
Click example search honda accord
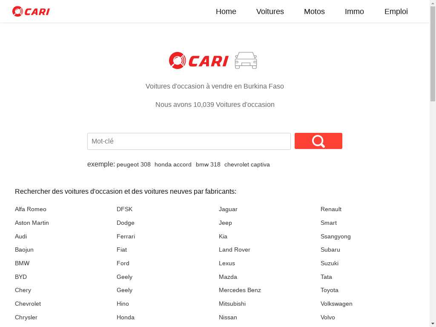pos(173,165)
